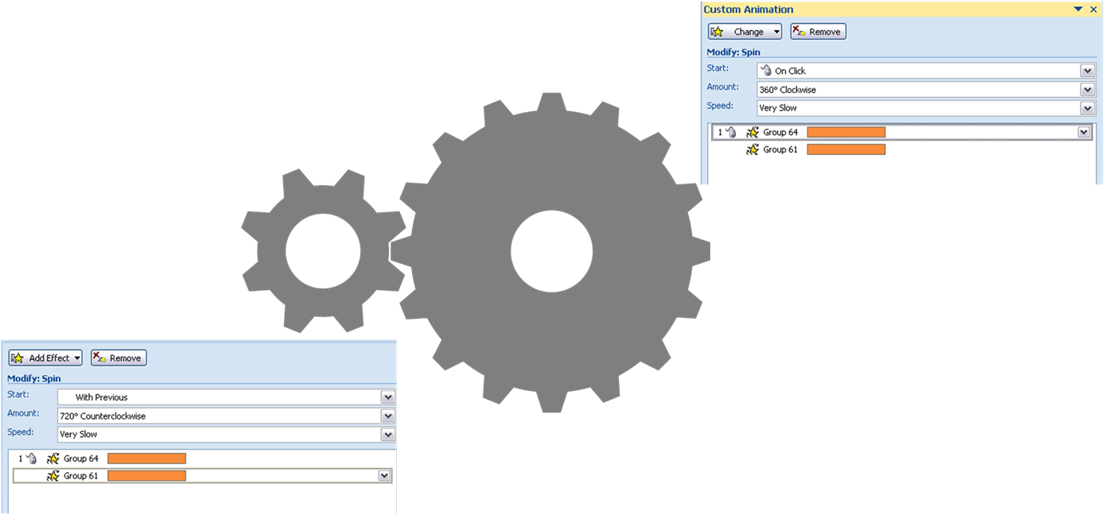Viewport: 1104px width, 515px height.
Task: Open the Speed dropdown below 720° Counterclockwise
Action: point(387,435)
